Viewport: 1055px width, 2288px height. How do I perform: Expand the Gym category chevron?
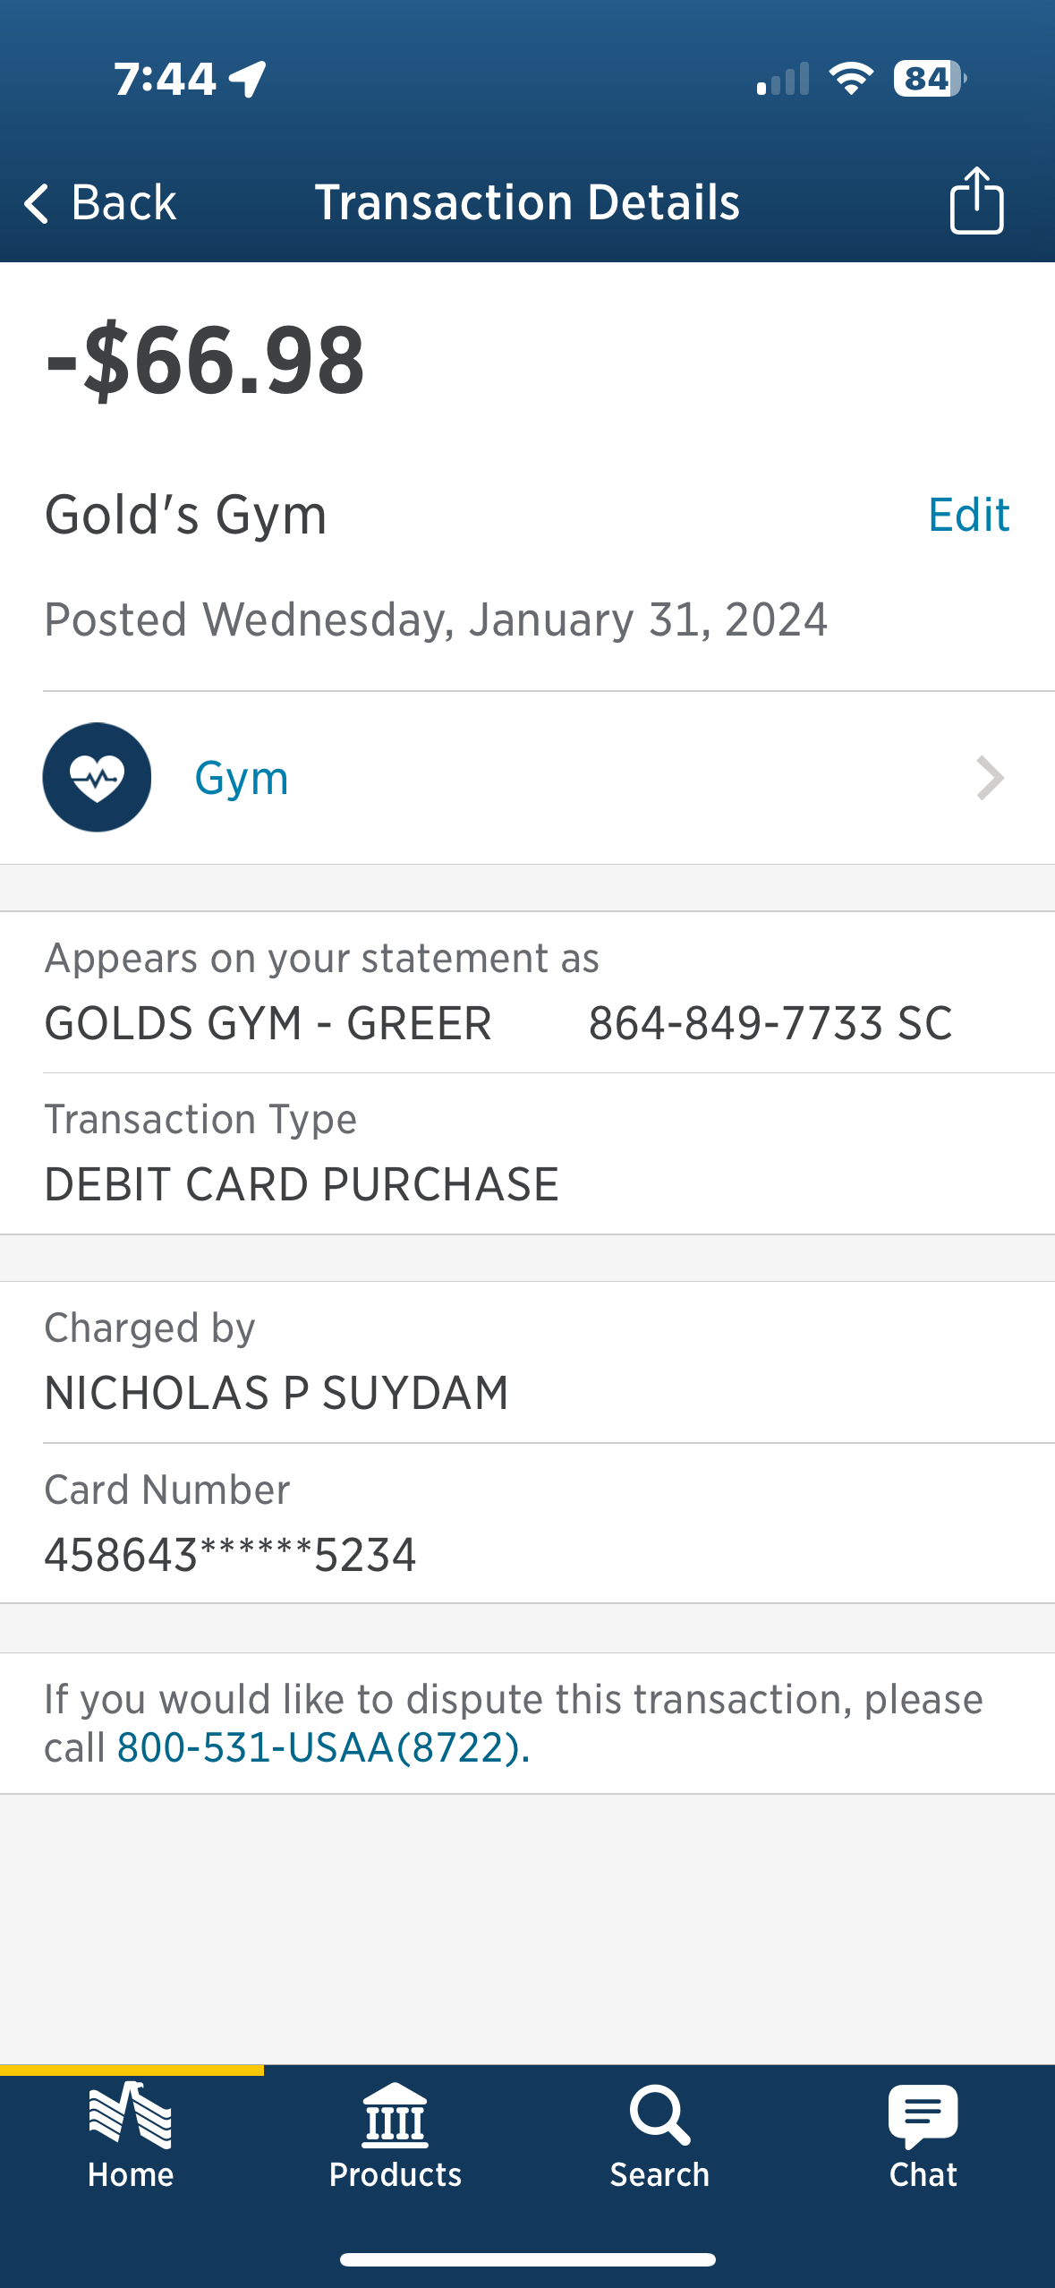point(990,778)
